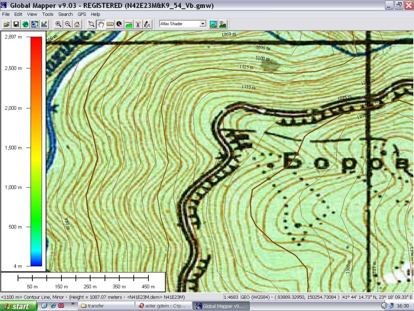Open the Overlay Control Center
The height and width of the screenshot is (311, 414).
(x=35, y=24)
